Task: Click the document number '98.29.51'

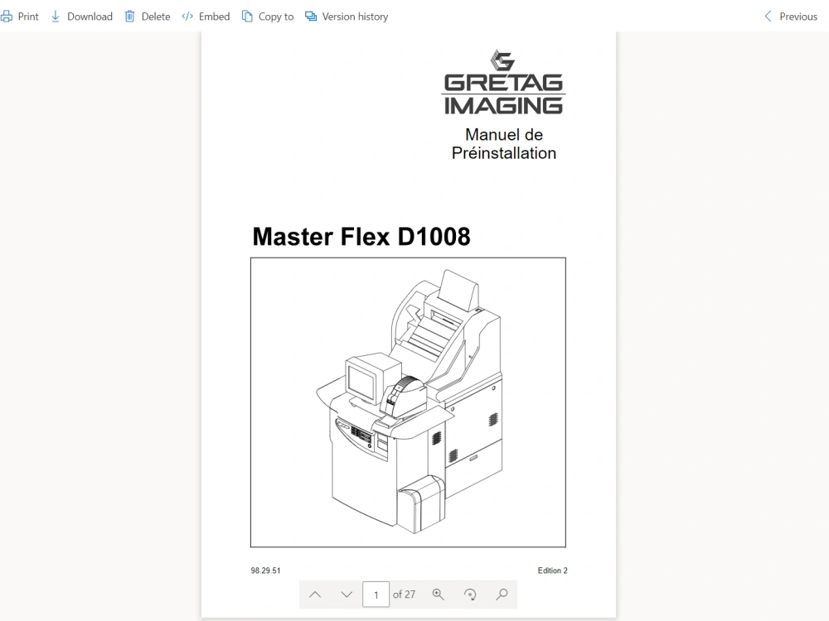Action: coord(265,570)
